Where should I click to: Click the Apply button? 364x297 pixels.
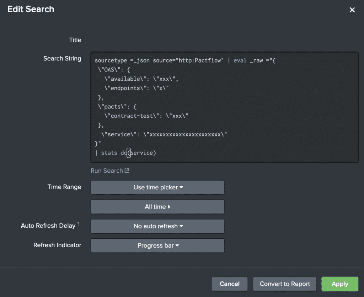tap(339, 284)
